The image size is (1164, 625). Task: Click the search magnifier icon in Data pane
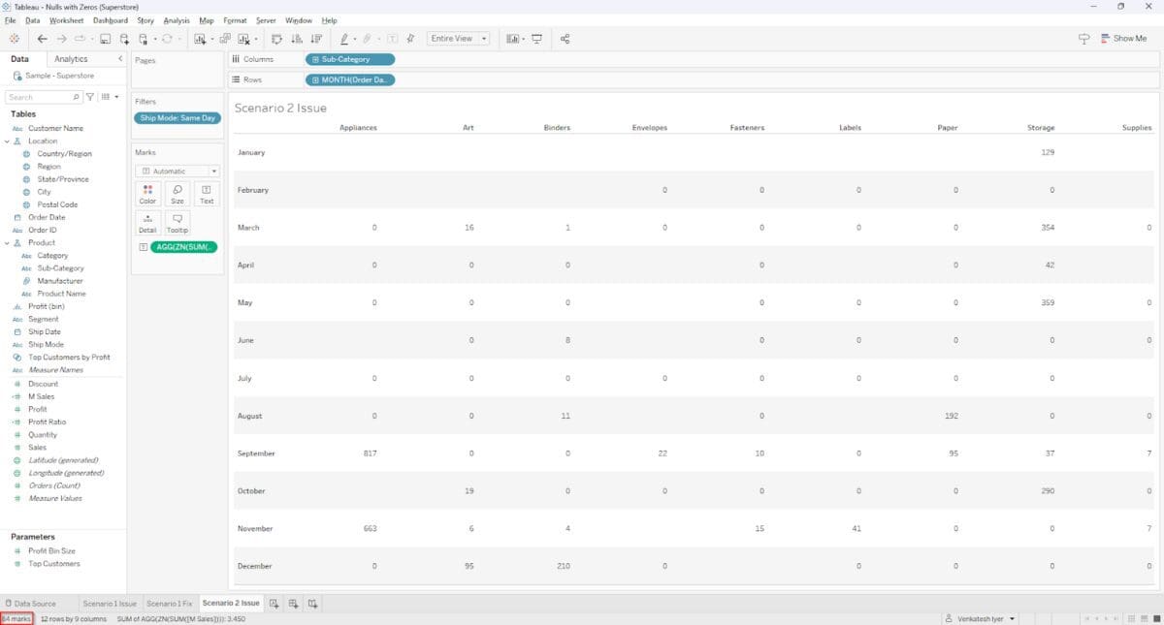(x=76, y=97)
